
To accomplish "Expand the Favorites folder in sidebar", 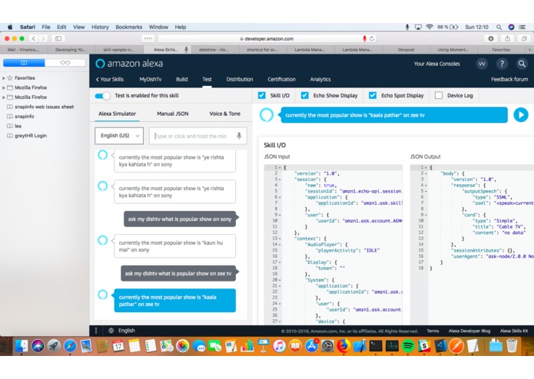I will (4, 77).
